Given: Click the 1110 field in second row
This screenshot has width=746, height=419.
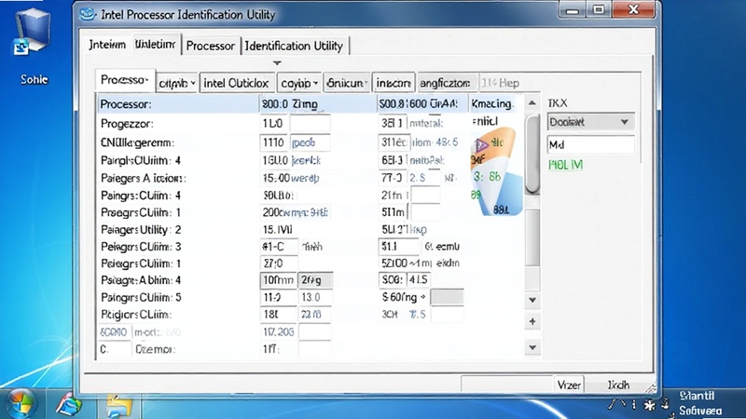Looking at the screenshot, I should [274, 142].
